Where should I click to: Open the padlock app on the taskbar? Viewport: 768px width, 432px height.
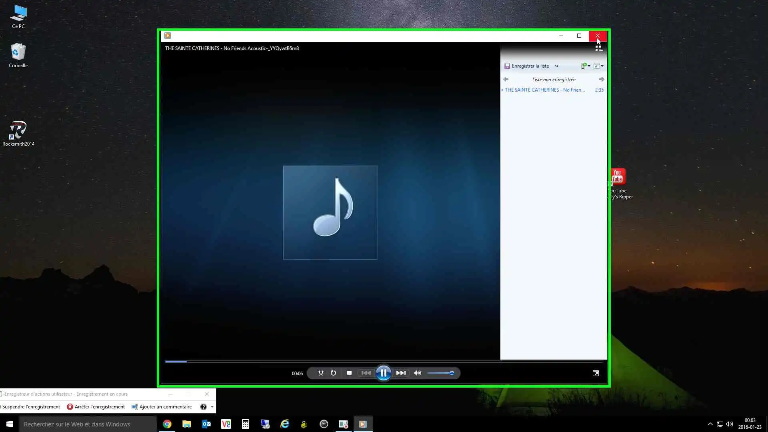(x=304, y=424)
